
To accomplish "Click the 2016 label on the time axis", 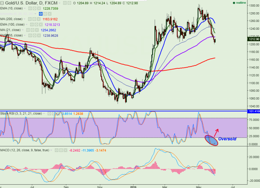I will (133, 187).
